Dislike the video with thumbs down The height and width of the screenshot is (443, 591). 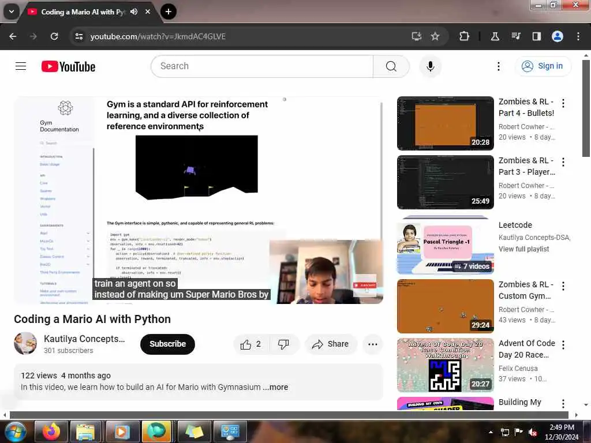(283, 344)
